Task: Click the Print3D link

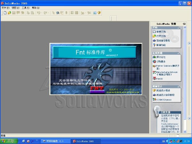Action: pyautogui.click(x=160, y=79)
